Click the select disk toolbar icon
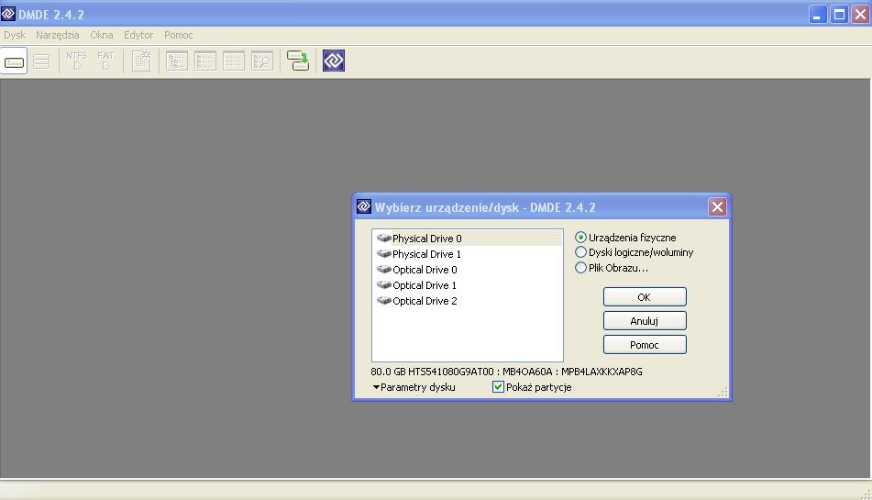The height and width of the screenshot is (500, 872). tap(14, 61)
